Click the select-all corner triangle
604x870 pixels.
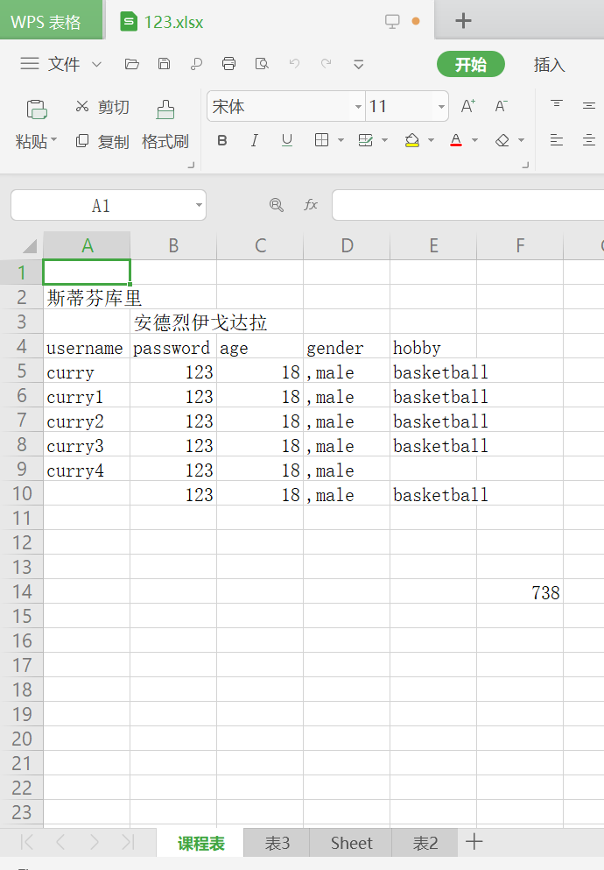pos(30,246)
